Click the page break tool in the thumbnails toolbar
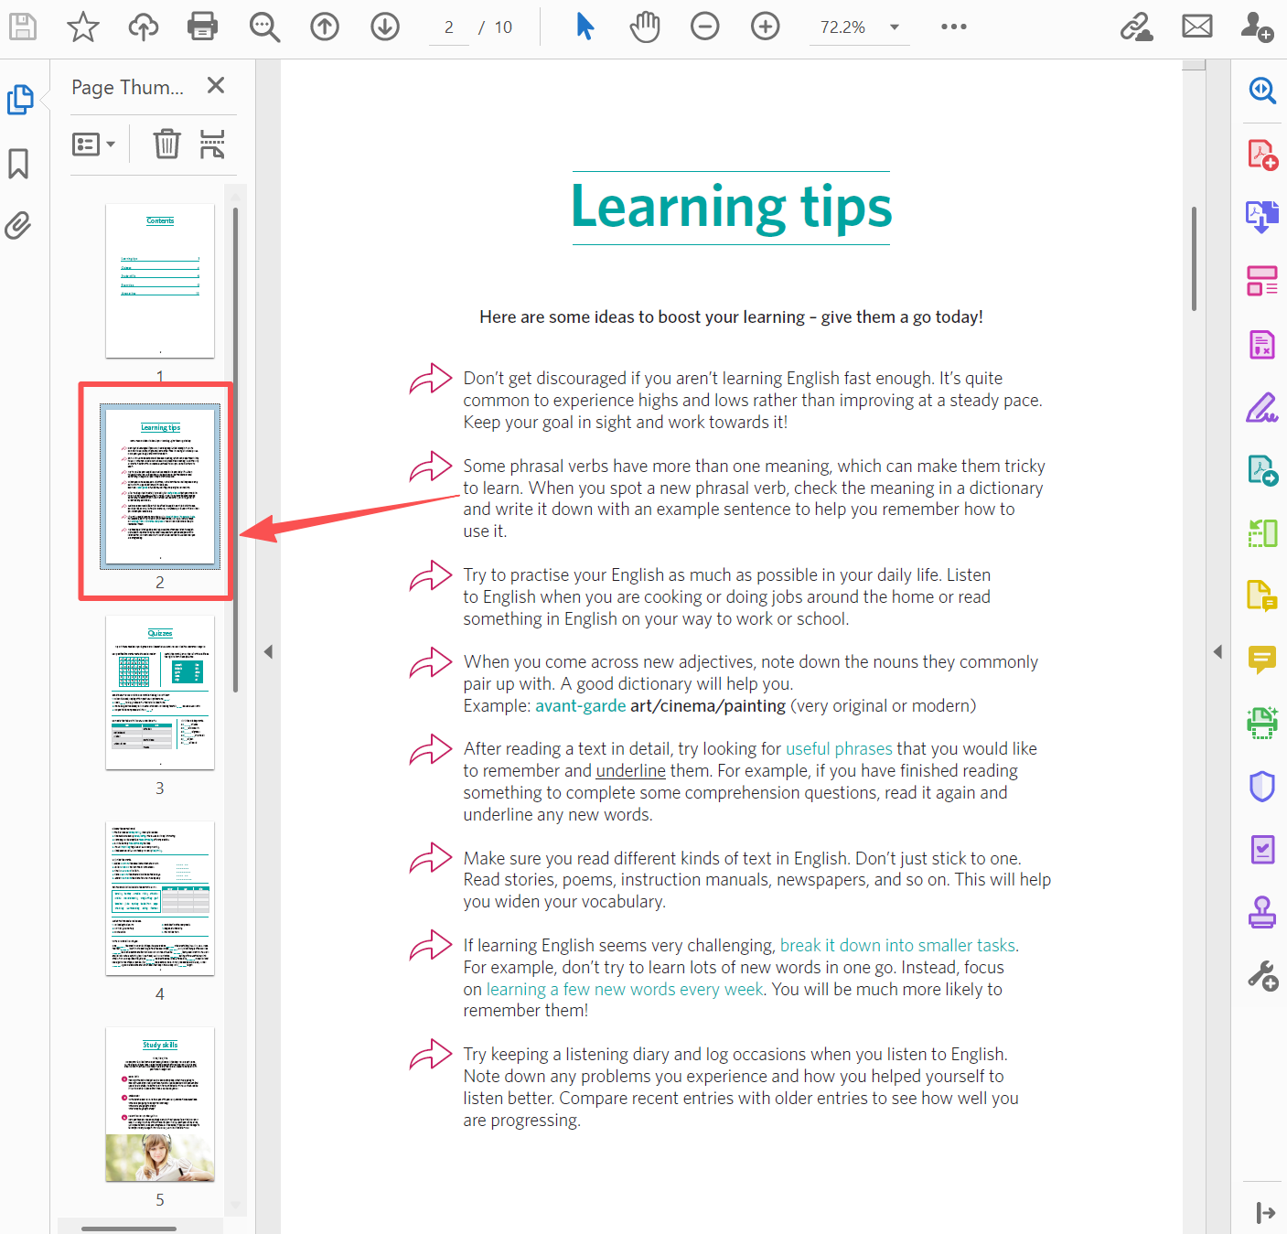 212,144
